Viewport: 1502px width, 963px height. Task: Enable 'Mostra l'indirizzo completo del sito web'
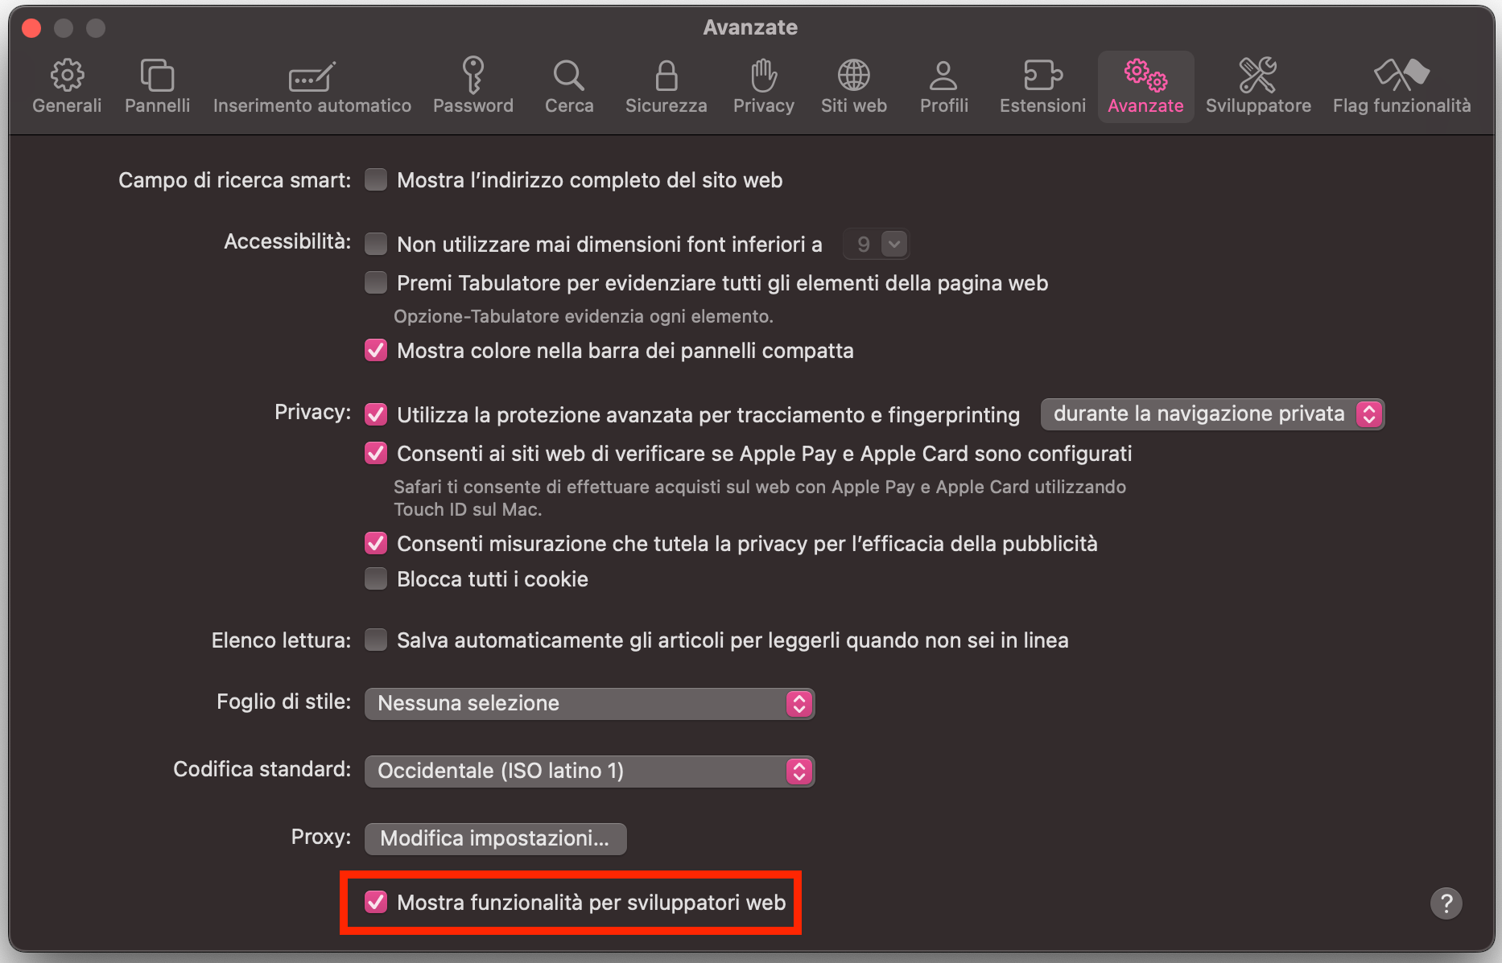[375, 180]
